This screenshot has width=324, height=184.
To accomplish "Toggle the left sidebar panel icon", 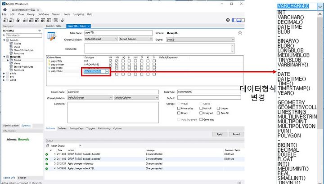I will (x=234, y=20).
